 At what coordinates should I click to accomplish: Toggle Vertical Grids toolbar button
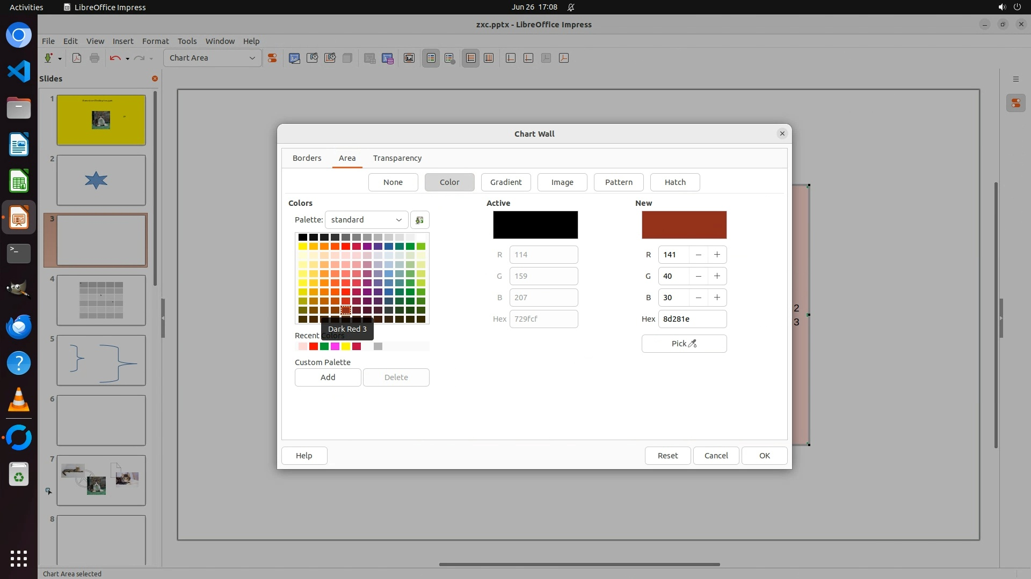[x=489, y=58]
